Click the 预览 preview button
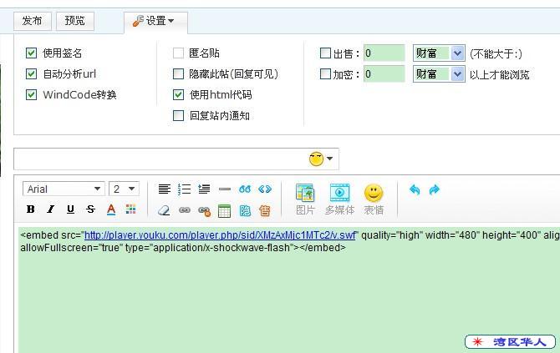560x353 pixels. [75, 21]
